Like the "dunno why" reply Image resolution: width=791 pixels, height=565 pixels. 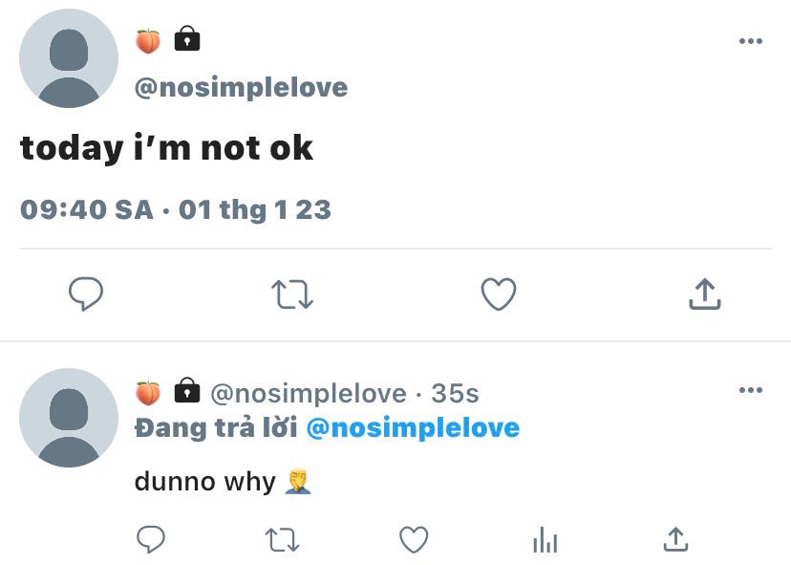coord(413,540)
